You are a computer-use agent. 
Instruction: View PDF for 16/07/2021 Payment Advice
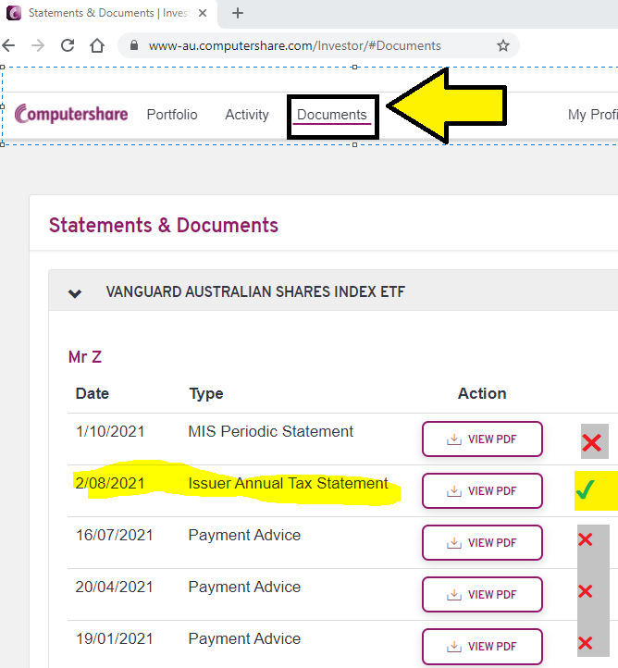coord(482,543)
